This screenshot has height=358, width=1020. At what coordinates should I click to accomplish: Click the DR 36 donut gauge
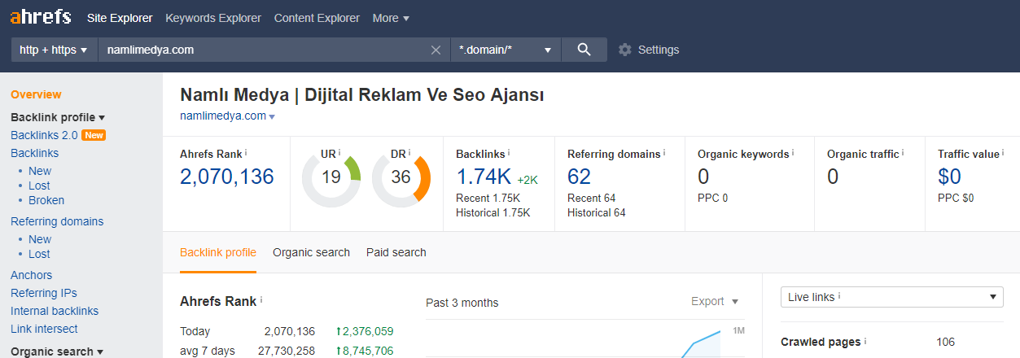401,177
